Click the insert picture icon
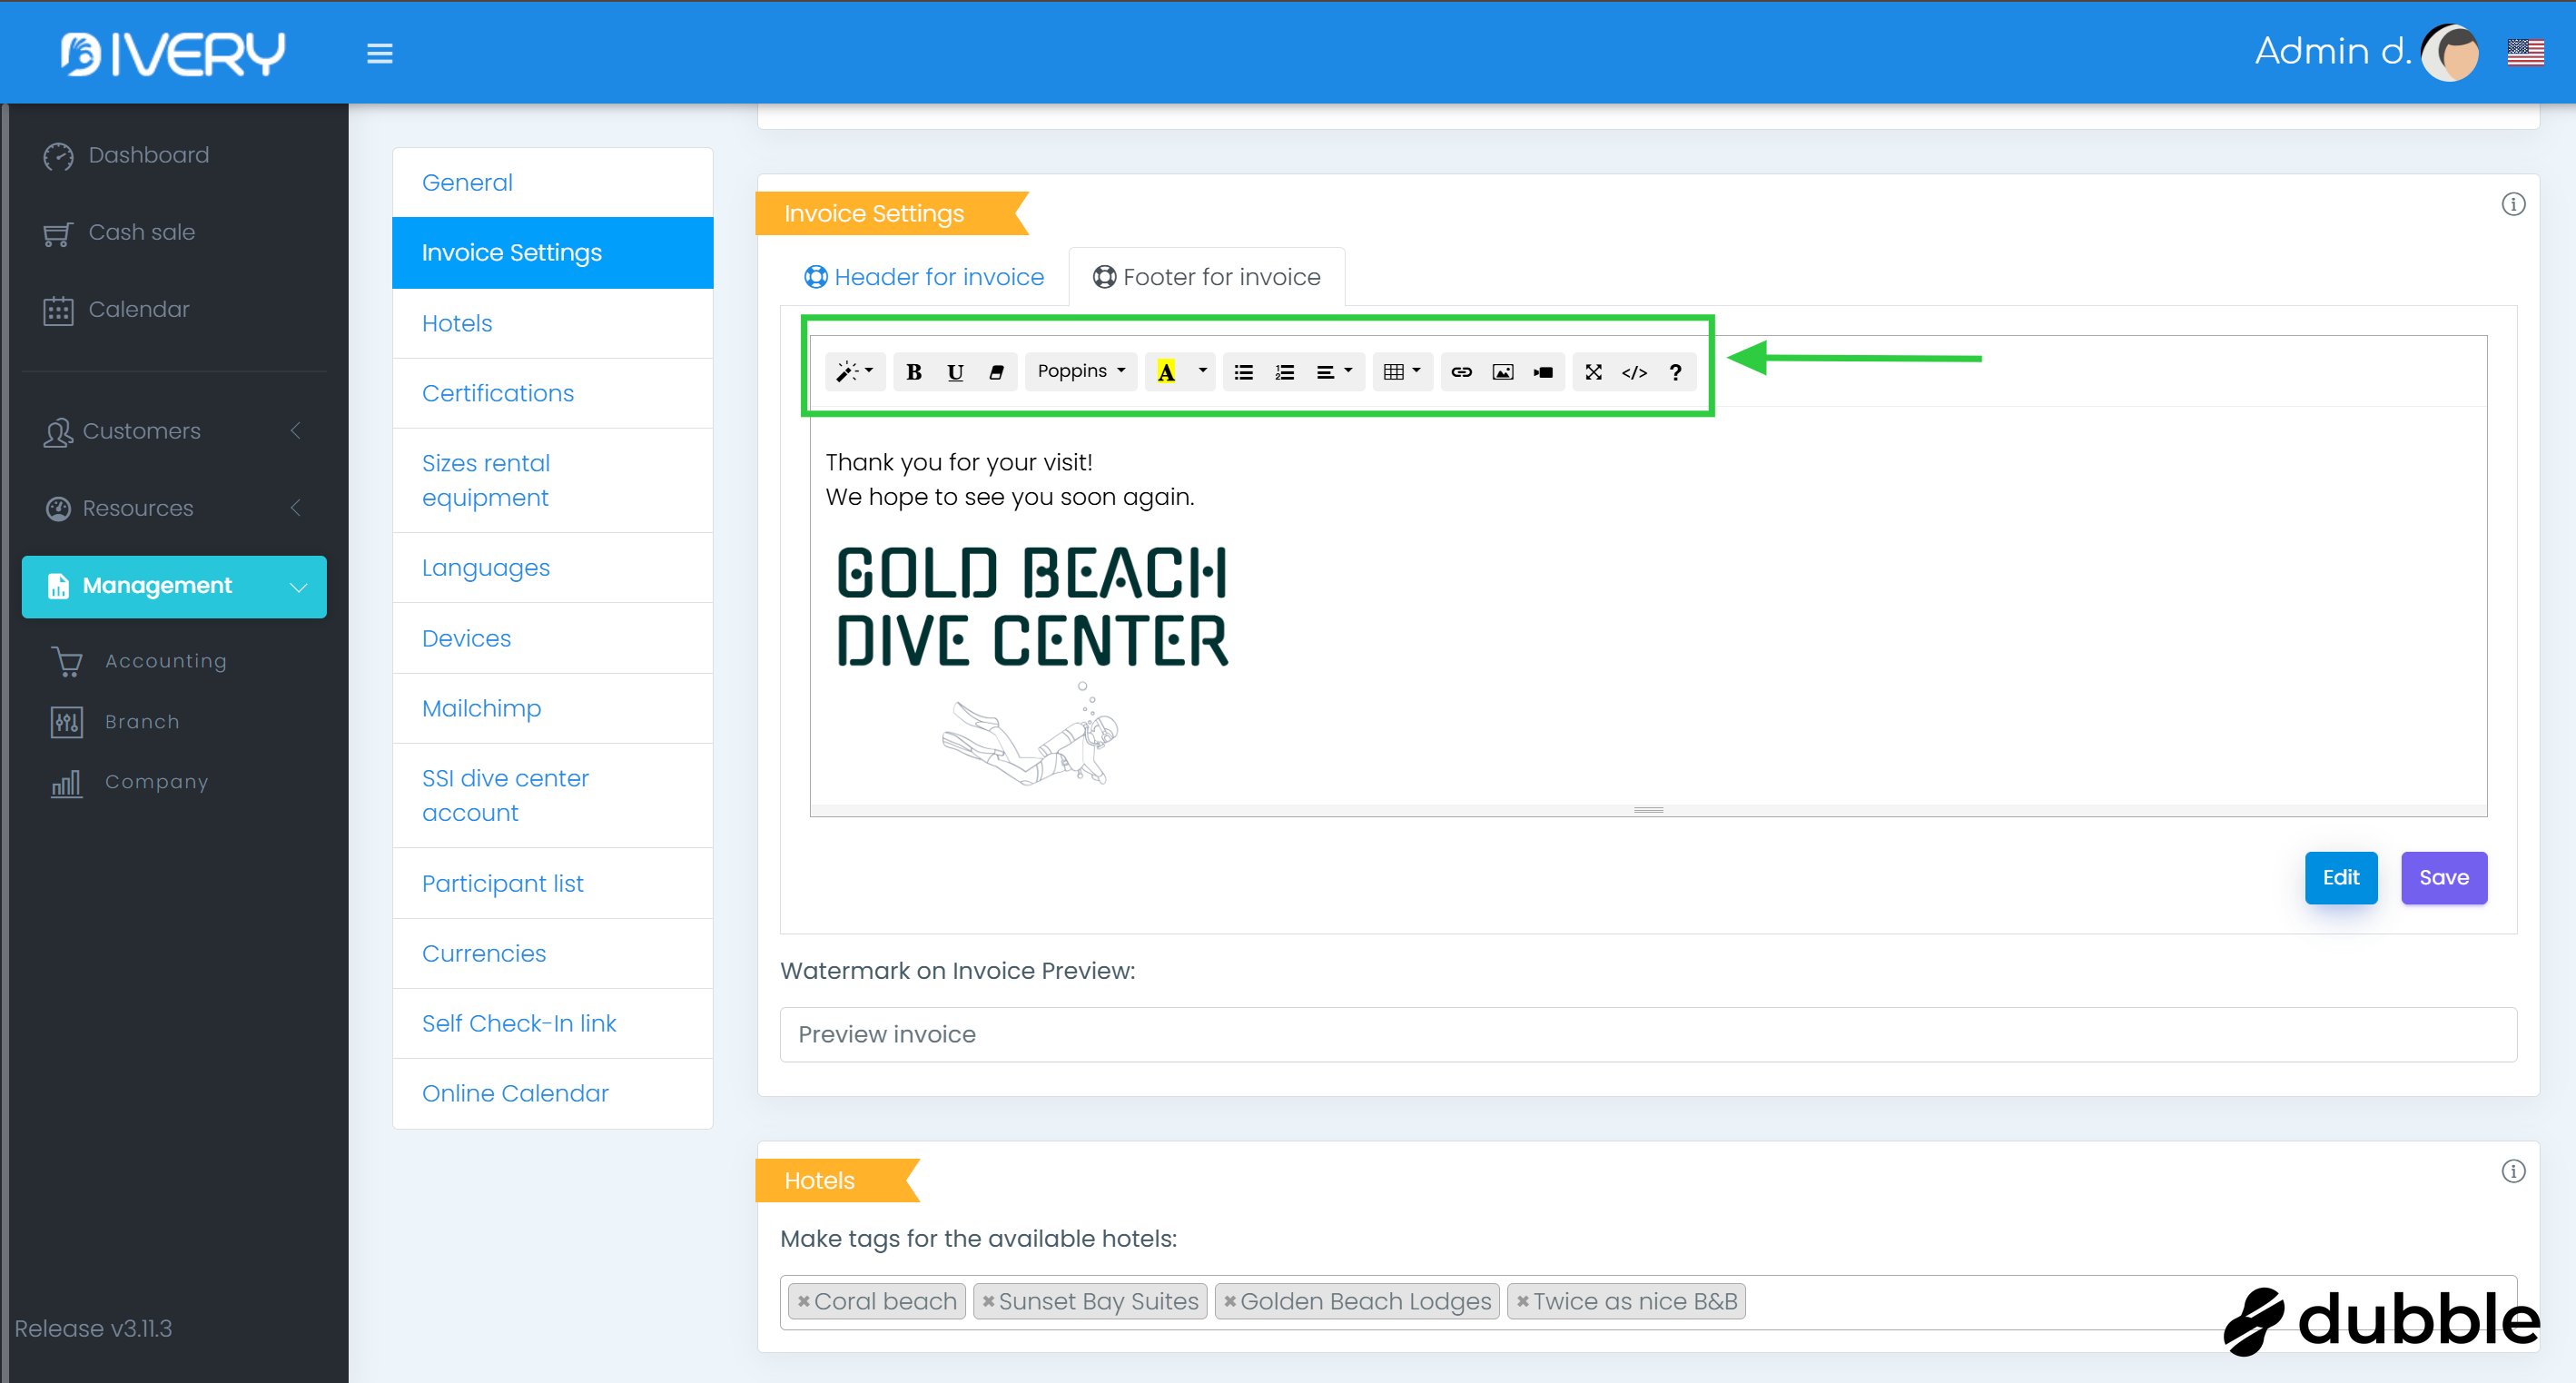 click(1502, 372)
